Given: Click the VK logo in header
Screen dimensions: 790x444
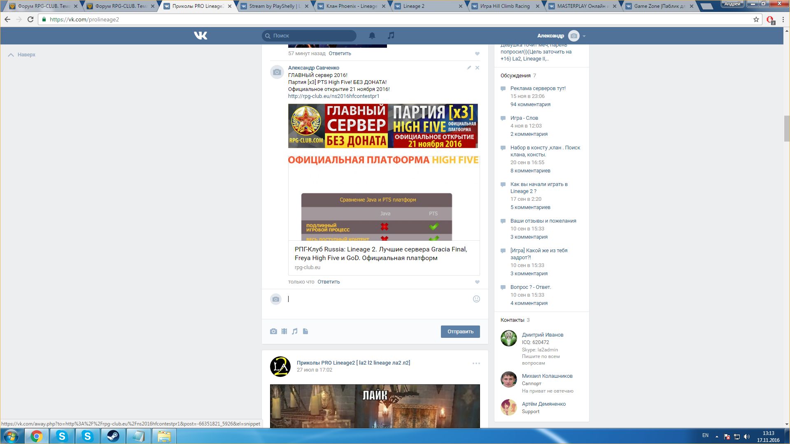Looking at the screenshot, I should [x=200, y=36].
